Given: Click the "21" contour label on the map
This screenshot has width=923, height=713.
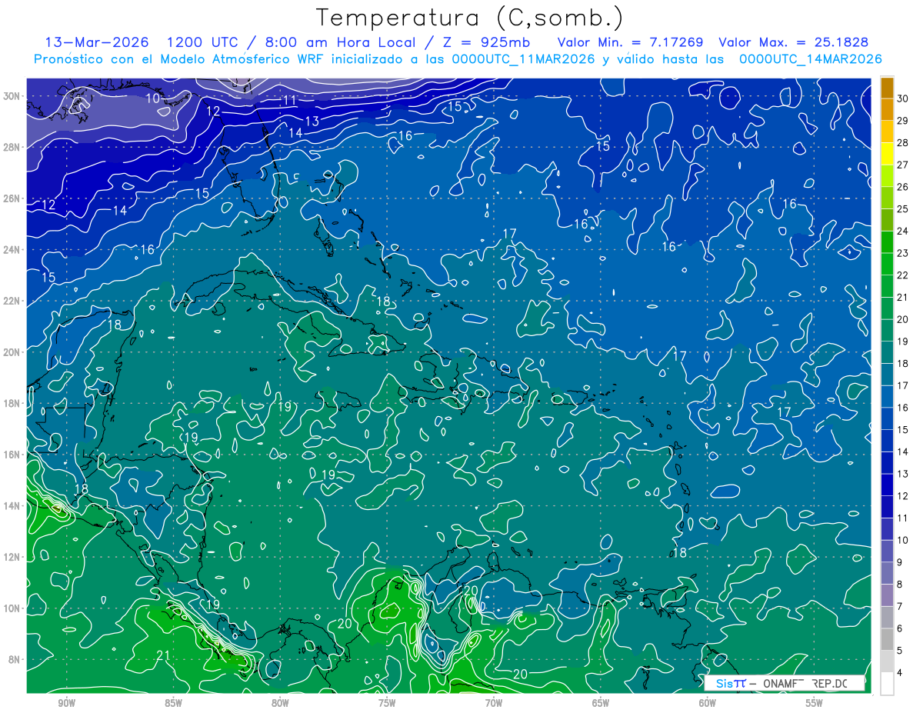Looking at the screenshot, I should pyautogui.click(x=163, y=655).
